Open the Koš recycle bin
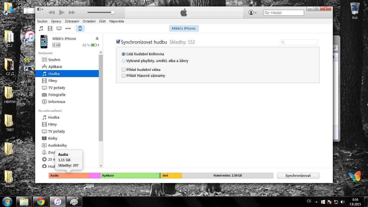This screenshot has height=207, width=368. coord(355,11)
